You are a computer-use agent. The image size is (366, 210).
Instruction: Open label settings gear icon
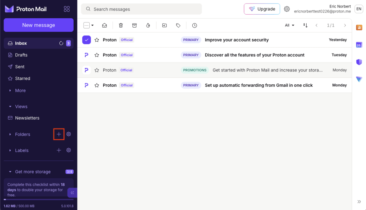69,150
